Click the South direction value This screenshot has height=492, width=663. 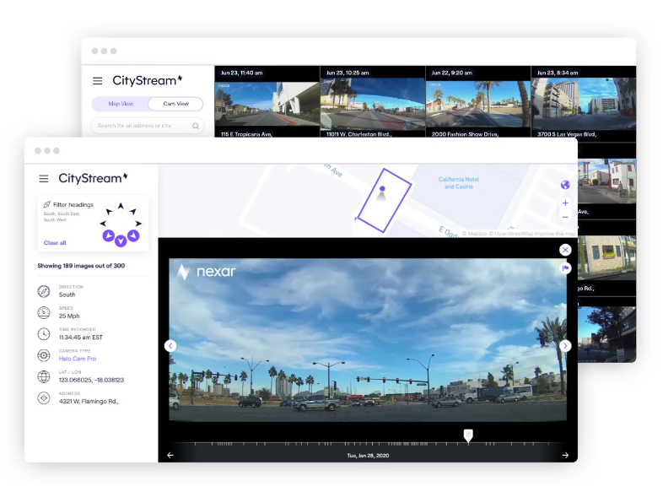[67, 295]
